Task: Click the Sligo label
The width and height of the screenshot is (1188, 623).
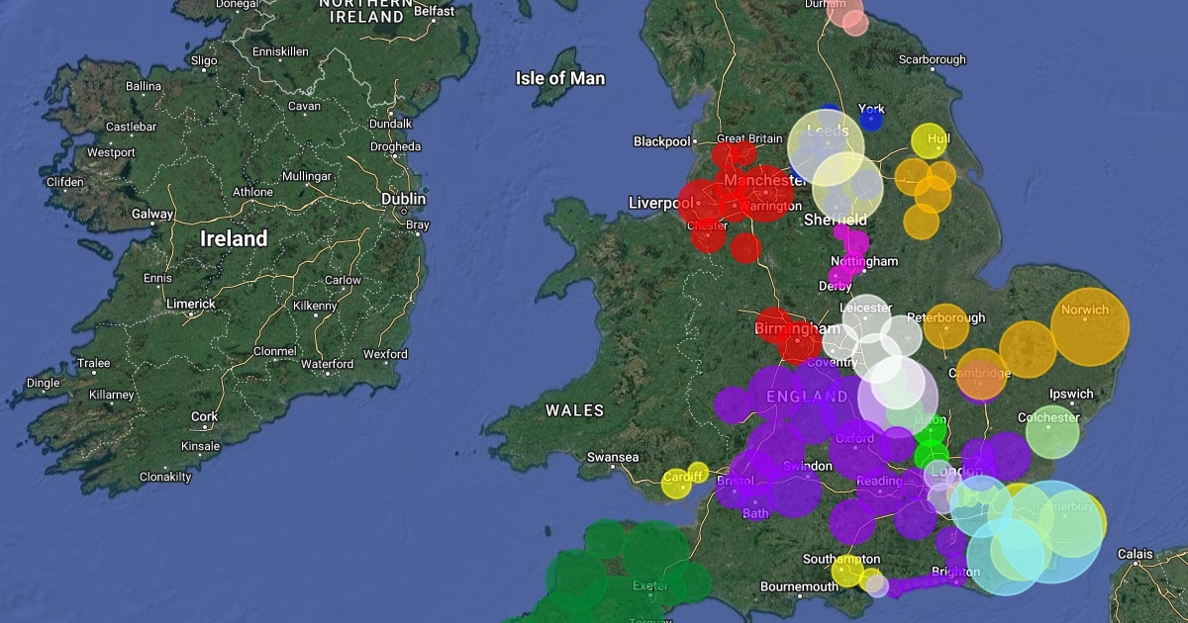Action: click(204, 60)
